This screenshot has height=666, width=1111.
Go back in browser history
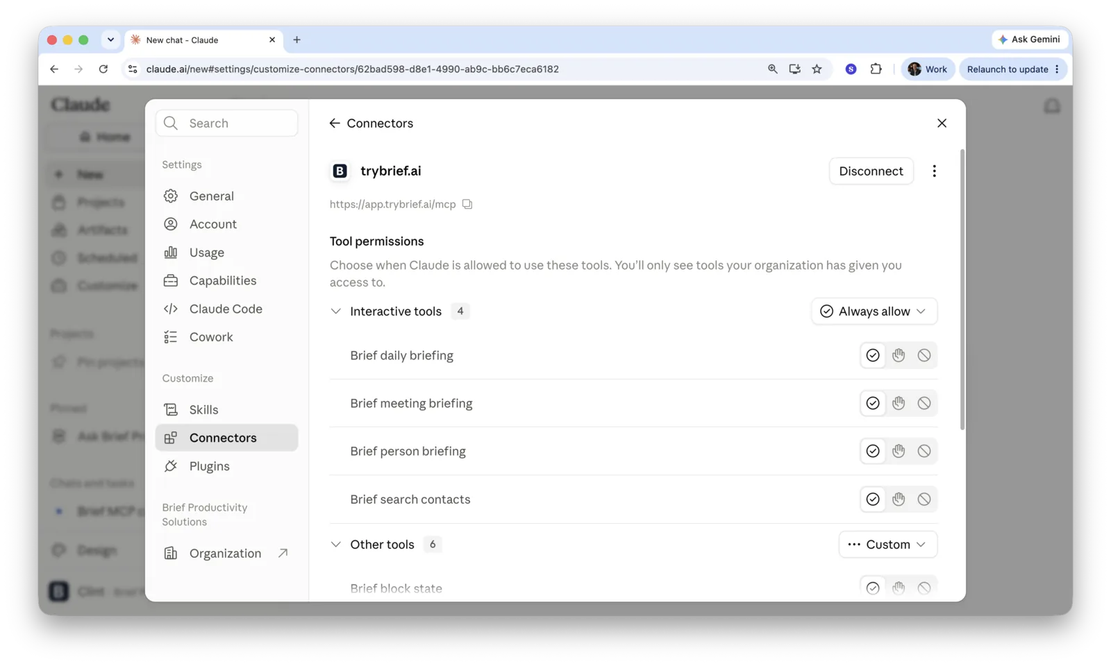pyautogui.click(x=54, y=69)
